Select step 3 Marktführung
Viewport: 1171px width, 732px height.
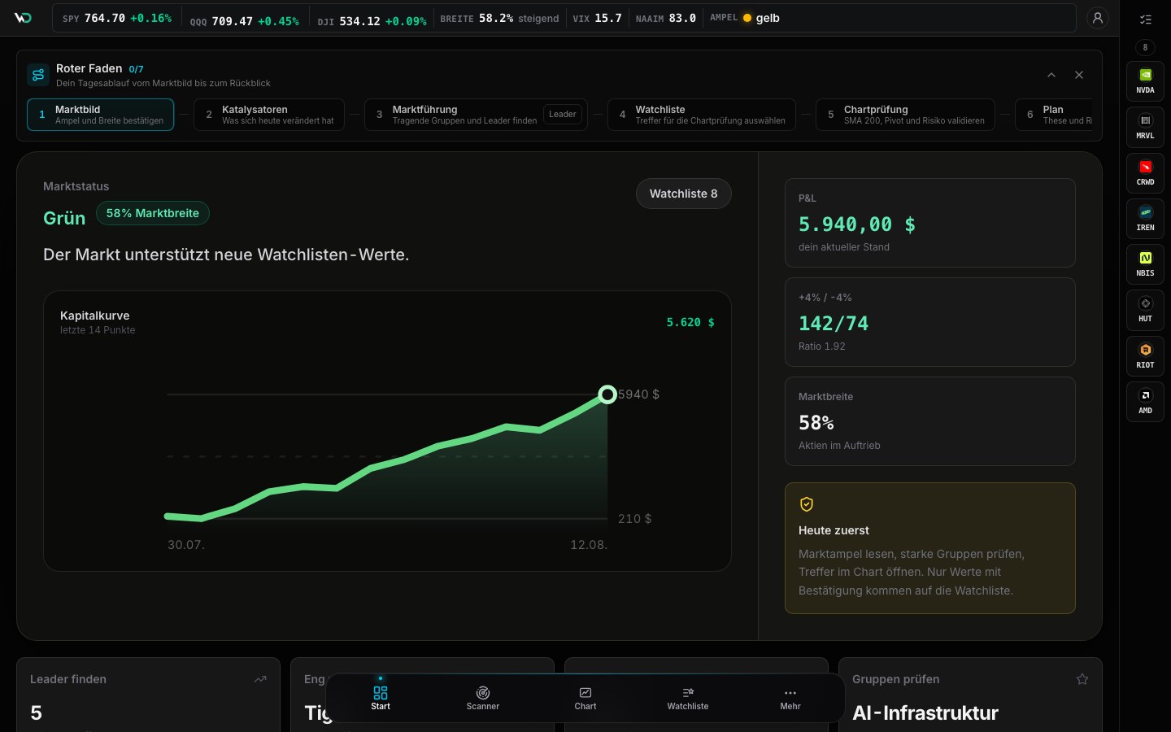click(x=476, y=115)
